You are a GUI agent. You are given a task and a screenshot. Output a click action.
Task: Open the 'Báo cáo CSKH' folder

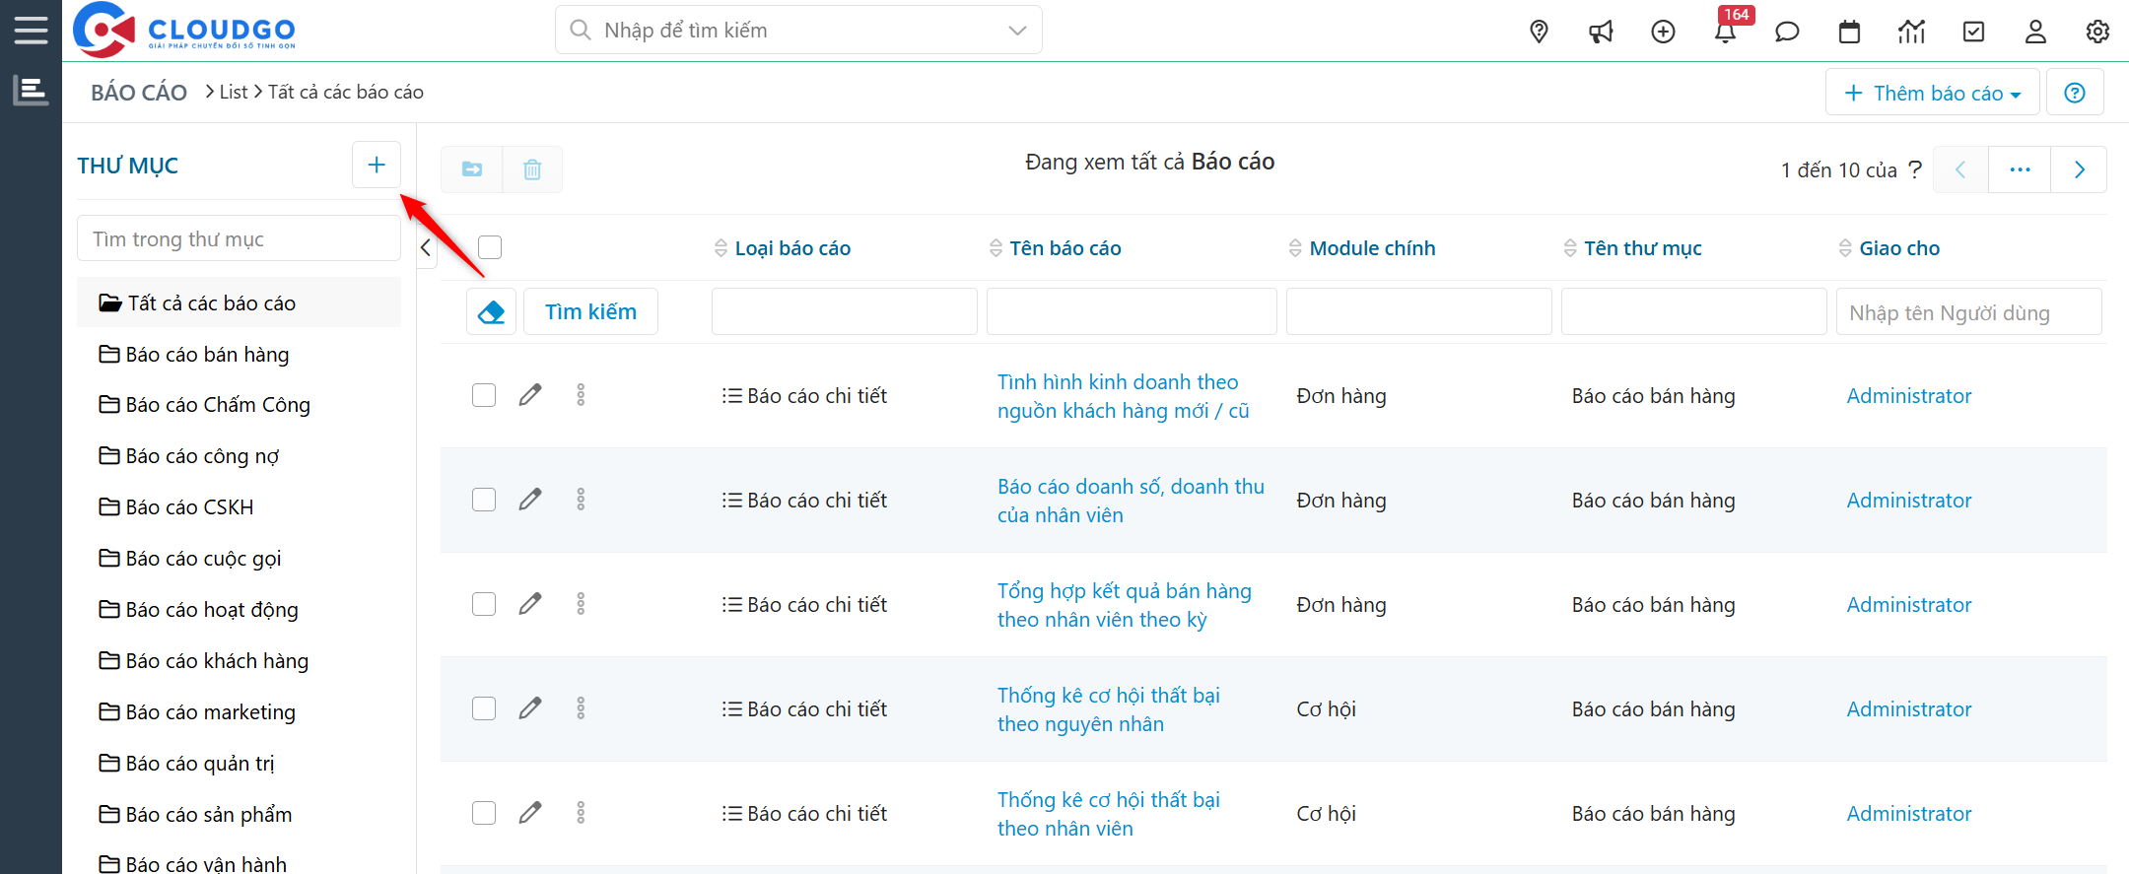pos(189,507)
